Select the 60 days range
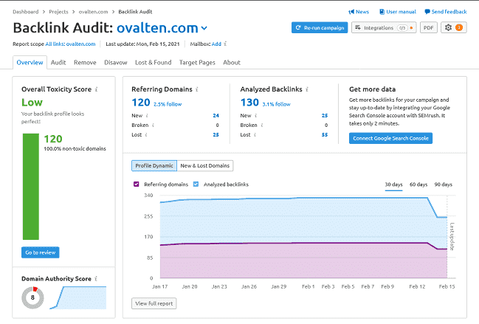This screenshot has width=479, height=324. click(x=418, y=185)
